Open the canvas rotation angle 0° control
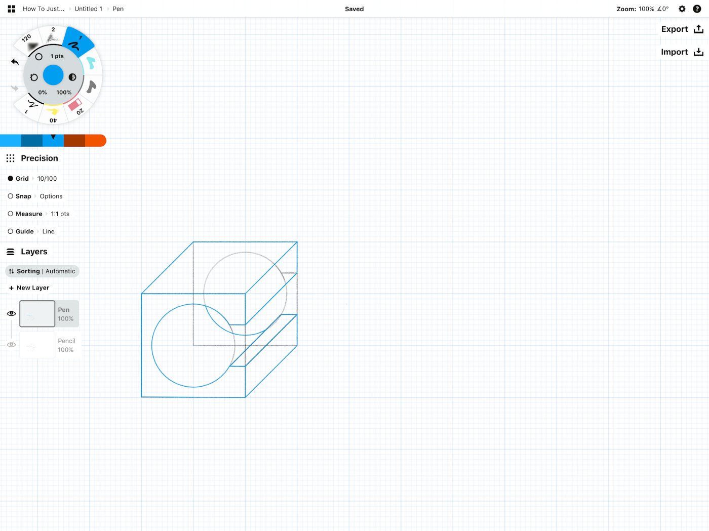 (663, 9)
